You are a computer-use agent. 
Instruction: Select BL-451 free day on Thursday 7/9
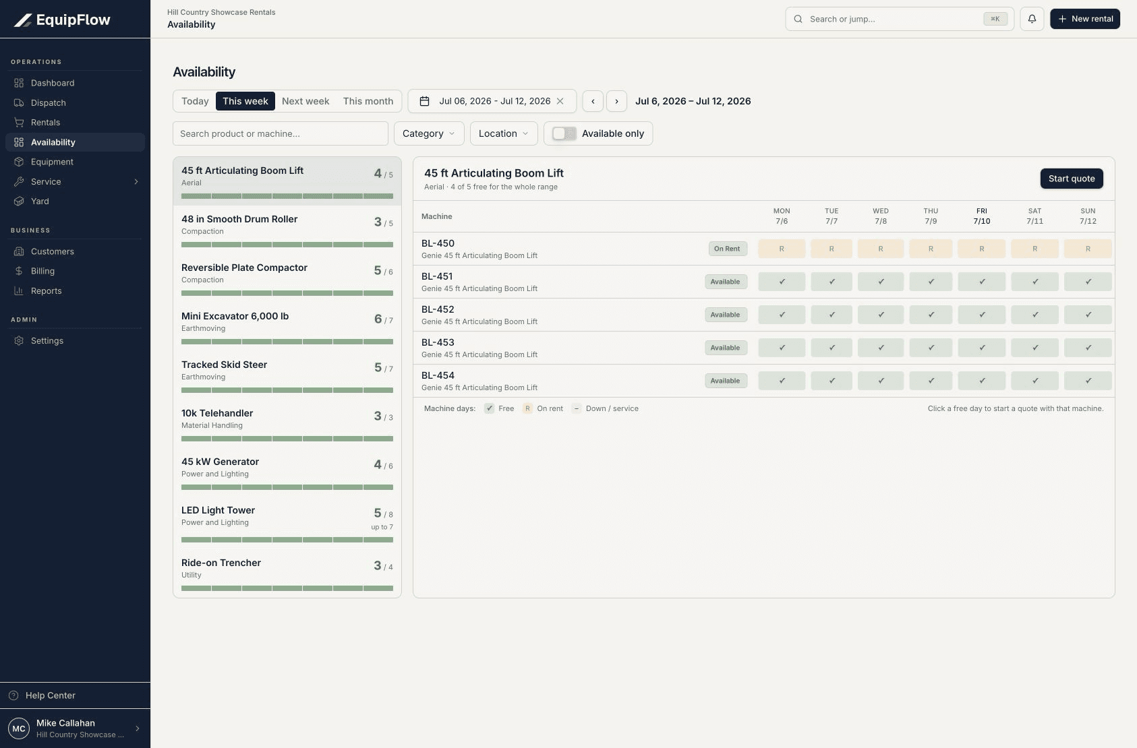[x=931, y=282]
